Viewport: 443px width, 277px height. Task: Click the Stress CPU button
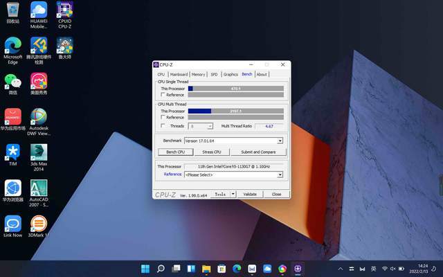[x=212, y=152]
